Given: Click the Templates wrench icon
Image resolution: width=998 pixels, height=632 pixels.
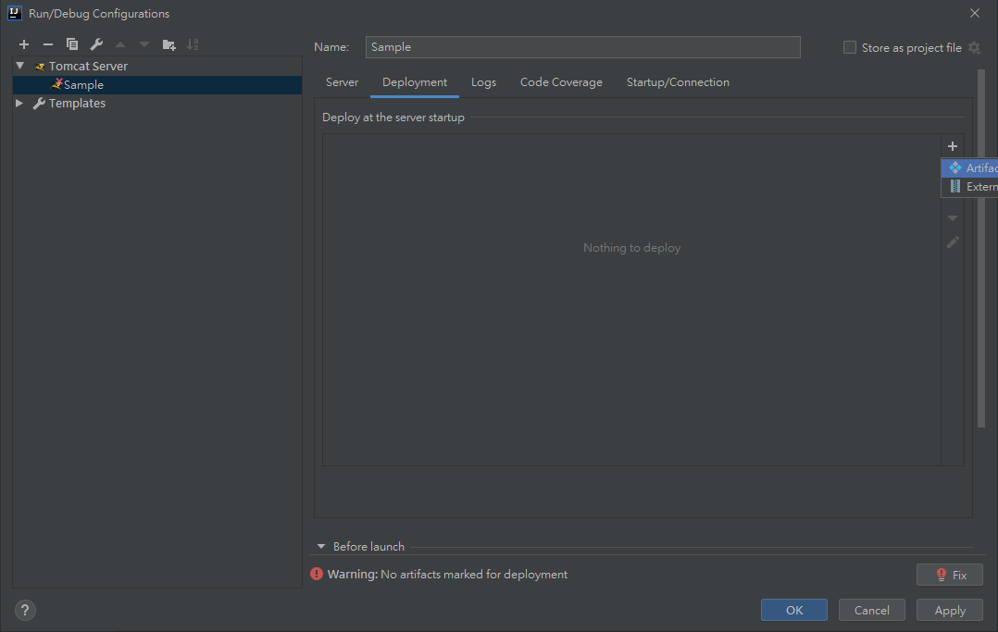Looking at the screenshot, I should click(x=39, y=103).
